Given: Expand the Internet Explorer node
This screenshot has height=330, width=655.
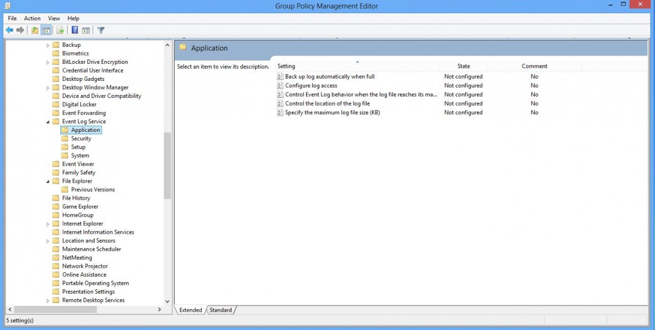Looking at the screenshot, I should tap(48, 224).
